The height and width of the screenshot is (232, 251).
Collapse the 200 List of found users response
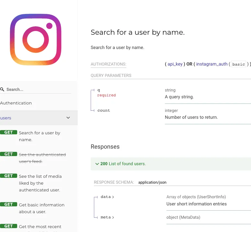pyautogui.click(x=171, y=164)
